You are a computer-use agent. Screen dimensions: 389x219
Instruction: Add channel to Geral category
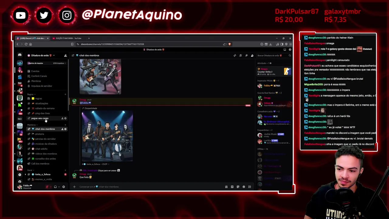click(65, 170)
